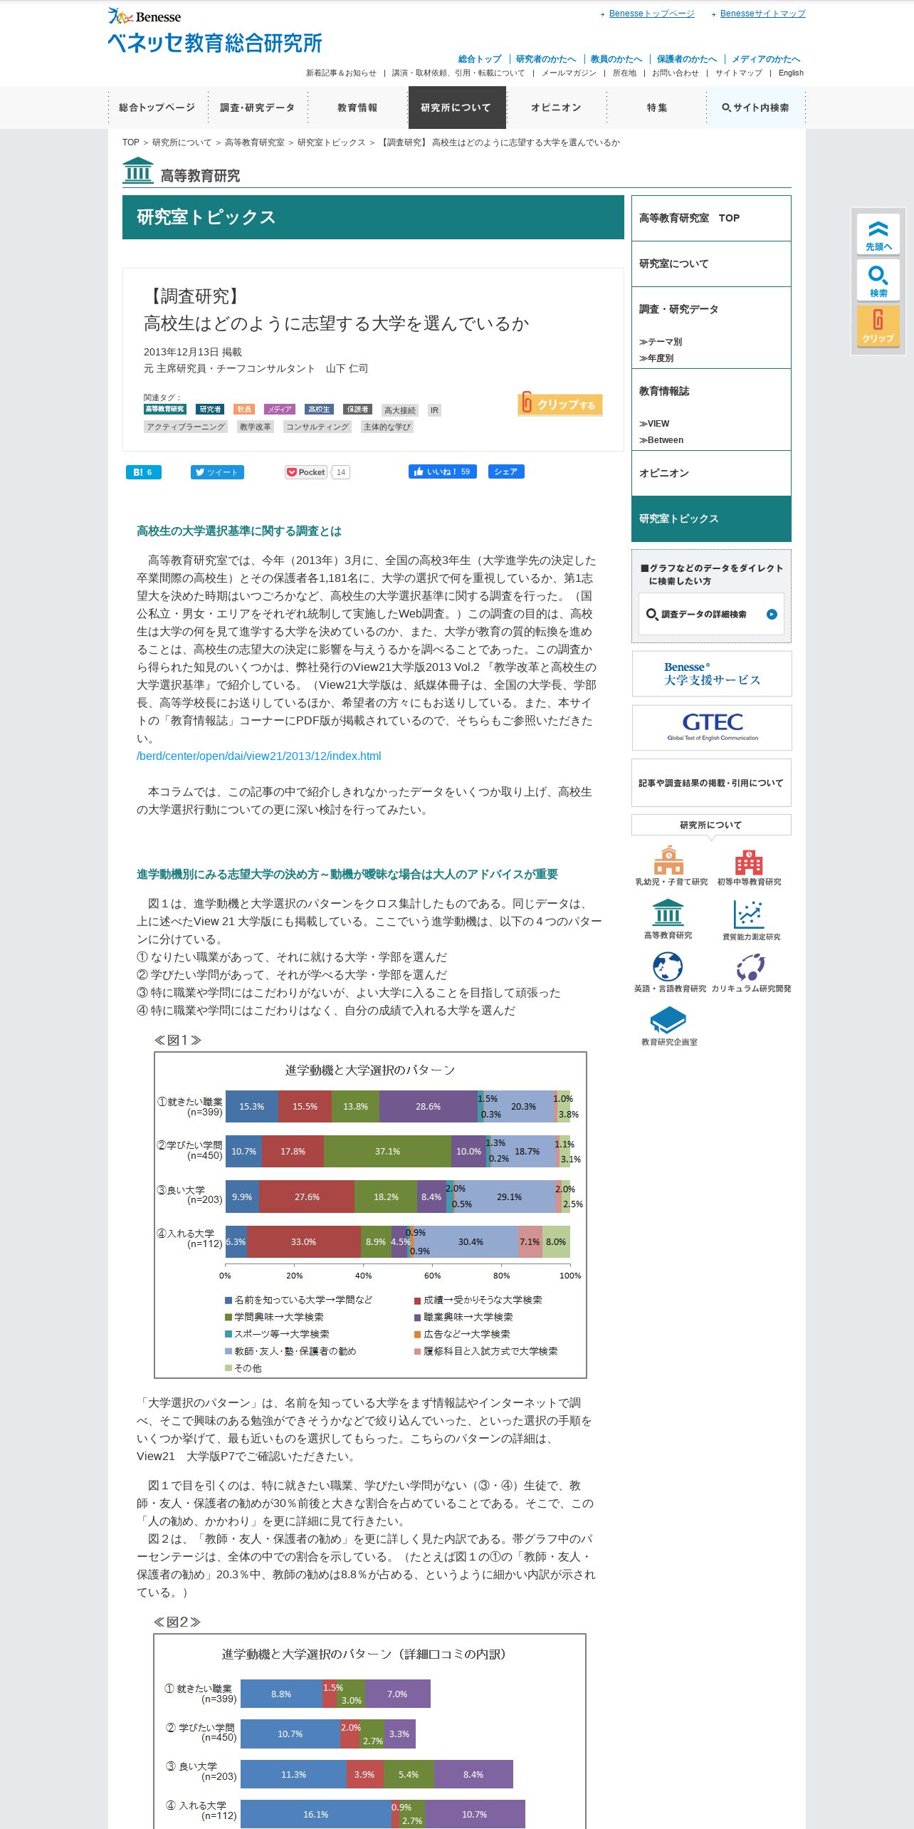Open 記事や調査結果の掲載・引用について box
Screen dimensions: 914x1829
(711, 783)
